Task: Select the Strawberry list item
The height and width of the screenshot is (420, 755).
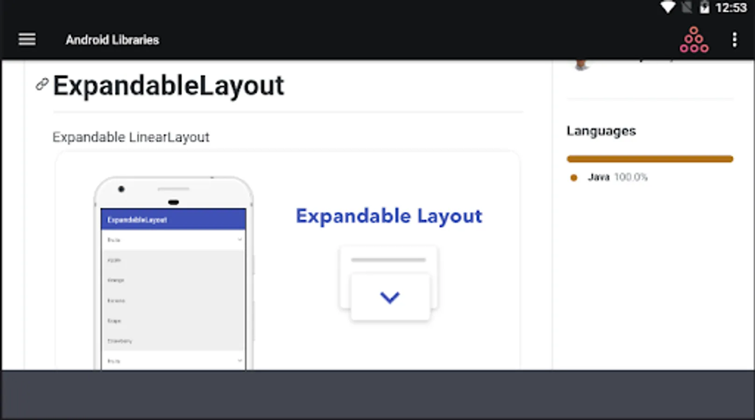Action: (x=173, y=341)
